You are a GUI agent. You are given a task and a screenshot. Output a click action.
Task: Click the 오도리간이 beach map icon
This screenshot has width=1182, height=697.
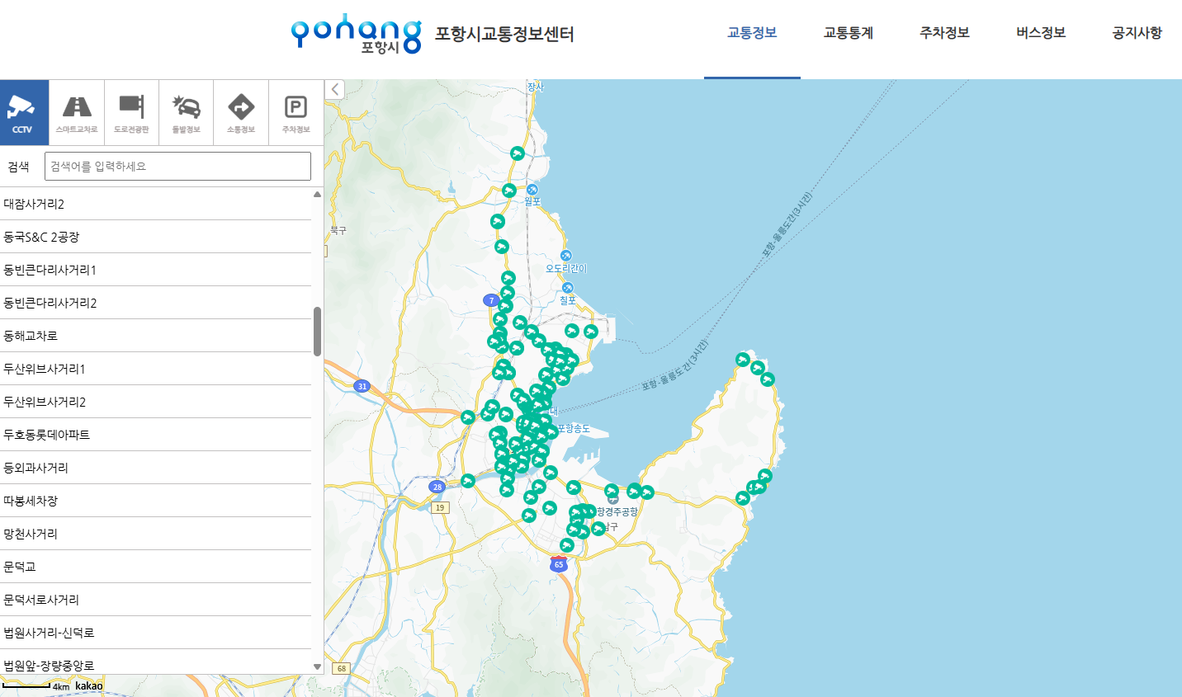pos(566,256)
